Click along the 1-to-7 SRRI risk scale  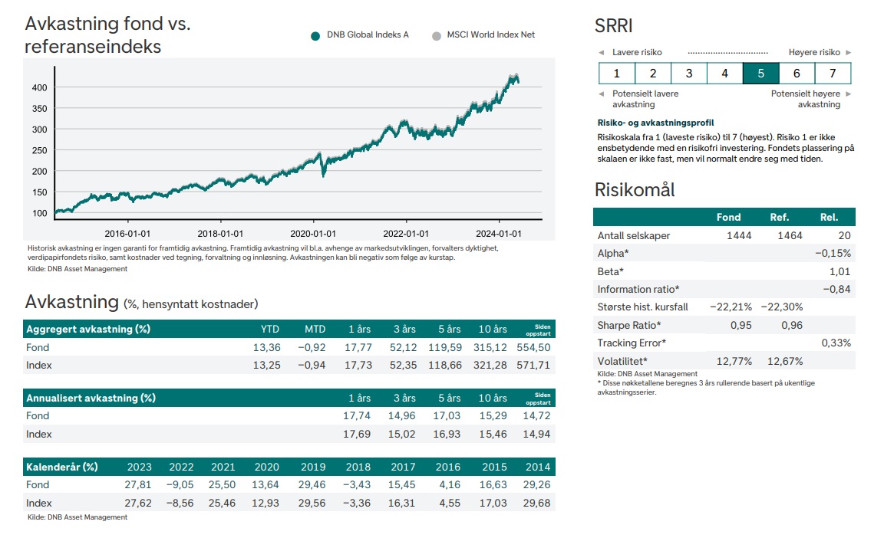coord(724,73)
